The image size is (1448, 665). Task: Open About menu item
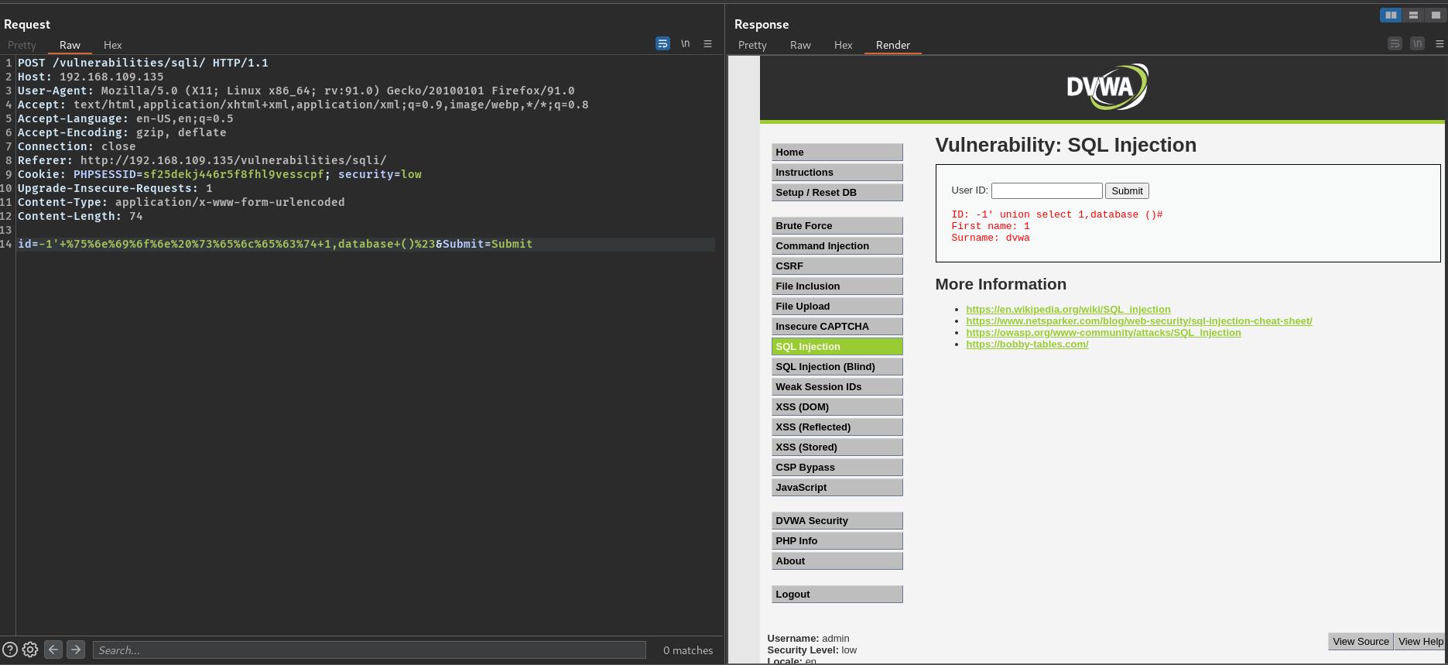(837, 561)
